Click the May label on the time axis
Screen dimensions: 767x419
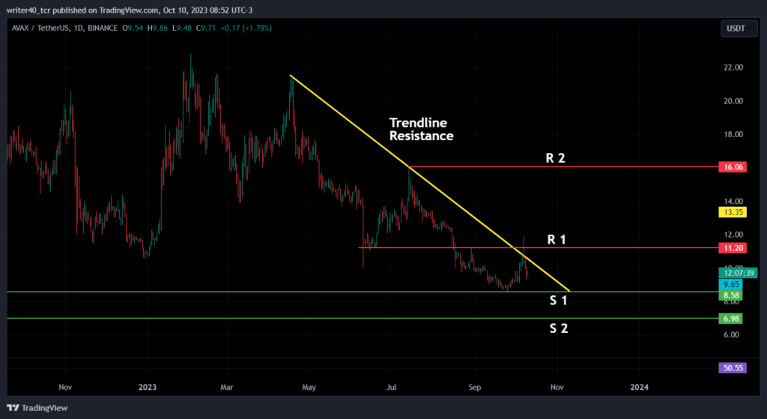click(309, 388)
